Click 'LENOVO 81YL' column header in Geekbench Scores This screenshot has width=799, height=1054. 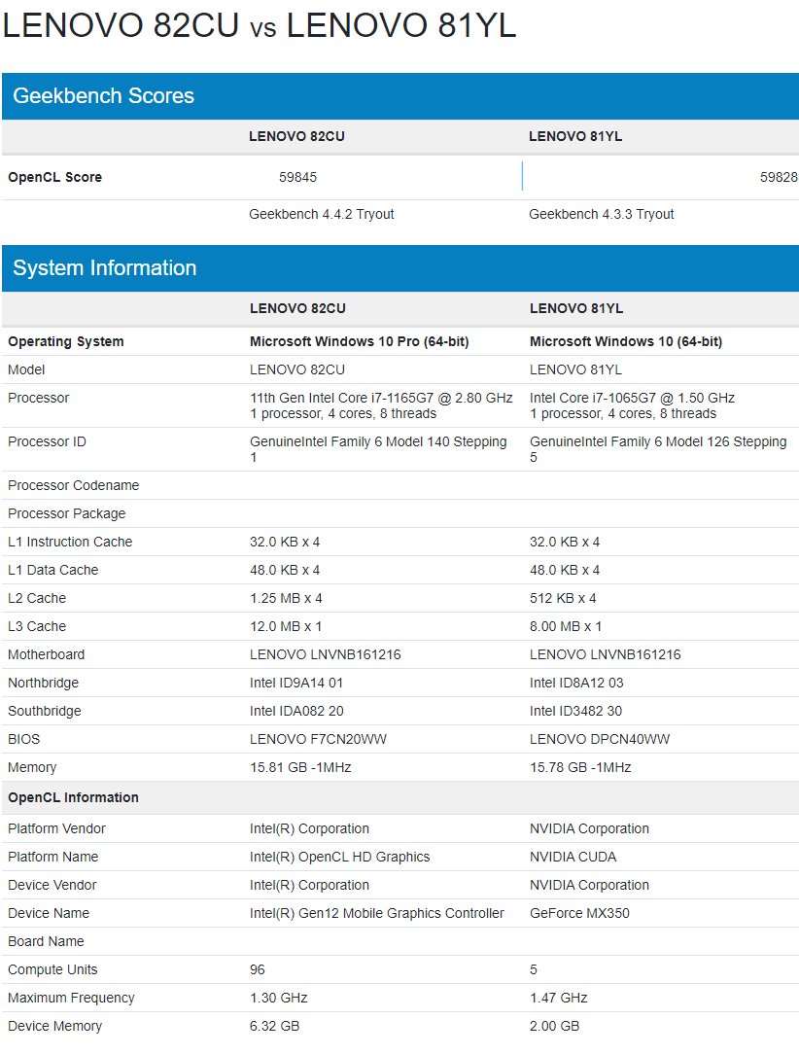[x=575, y=136]
